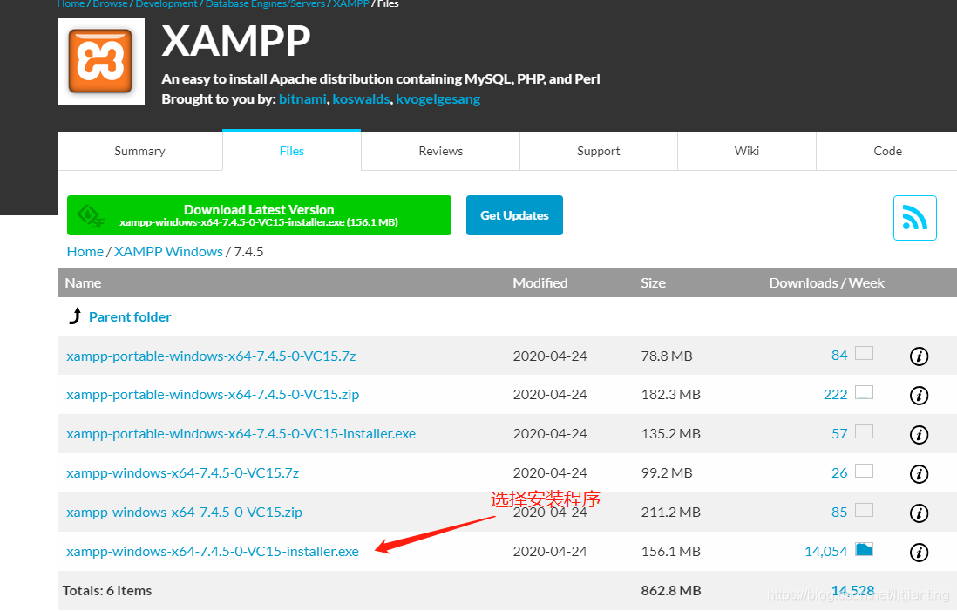Click the 14,054 downloads count
The width and height of the screenshot is (957, 611).
pyautogui.click(x=825, y=552)
